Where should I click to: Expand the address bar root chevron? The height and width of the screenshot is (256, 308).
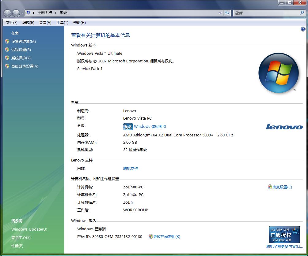pyautogui.click(x=34, y=13)
